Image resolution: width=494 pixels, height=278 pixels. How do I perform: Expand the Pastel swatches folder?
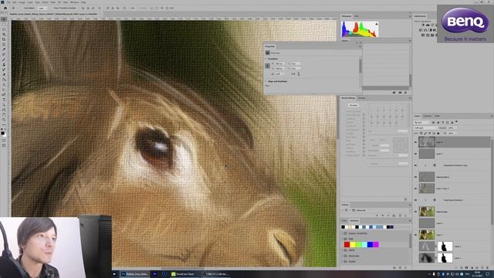(x=343, y=262)
